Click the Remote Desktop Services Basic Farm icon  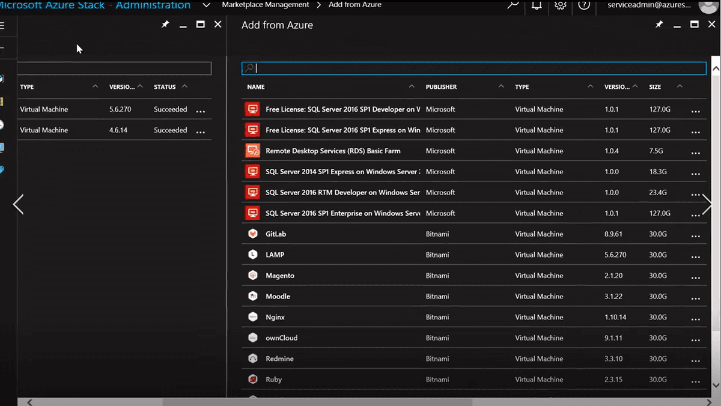(x=252, y=151)
